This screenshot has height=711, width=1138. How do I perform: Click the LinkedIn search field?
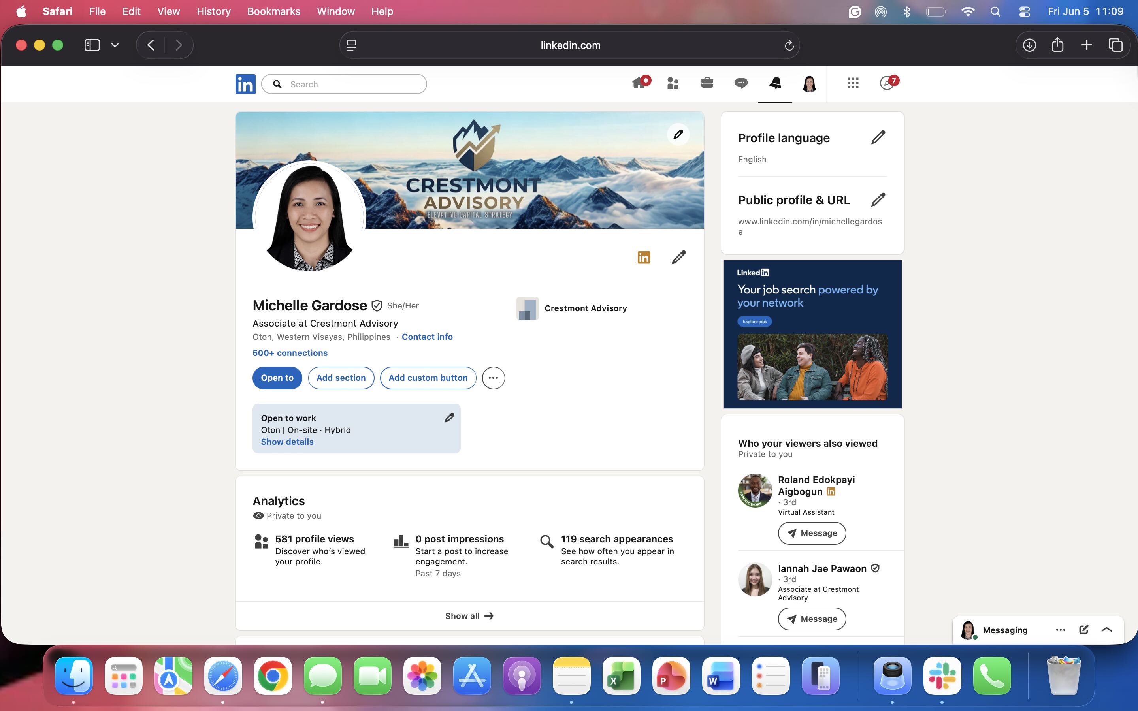click(x=344, y=84)
